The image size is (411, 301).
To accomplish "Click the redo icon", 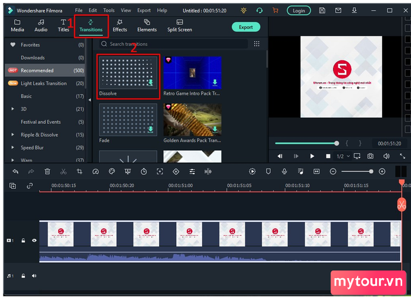I will click(x=31, y=171).
